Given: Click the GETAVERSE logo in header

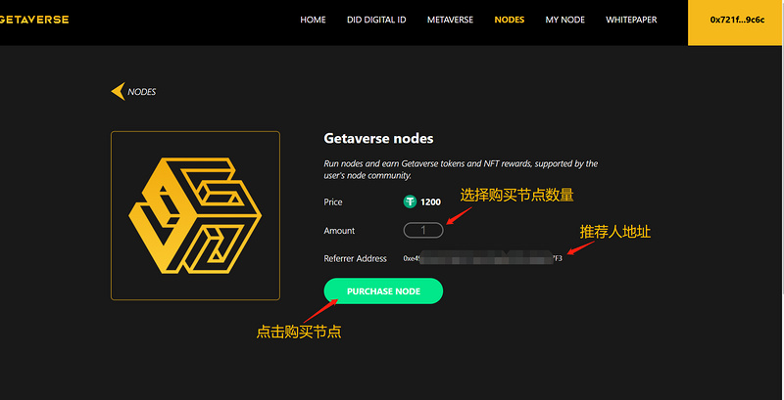Looking at the screenshot, I should pyautogui.click(x=34, y=20).
